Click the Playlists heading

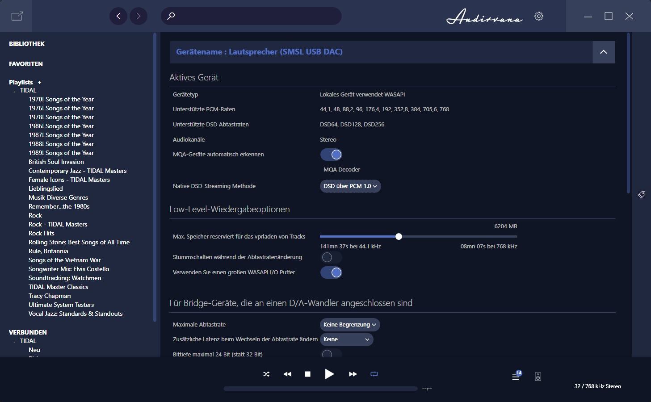point(21,82)
